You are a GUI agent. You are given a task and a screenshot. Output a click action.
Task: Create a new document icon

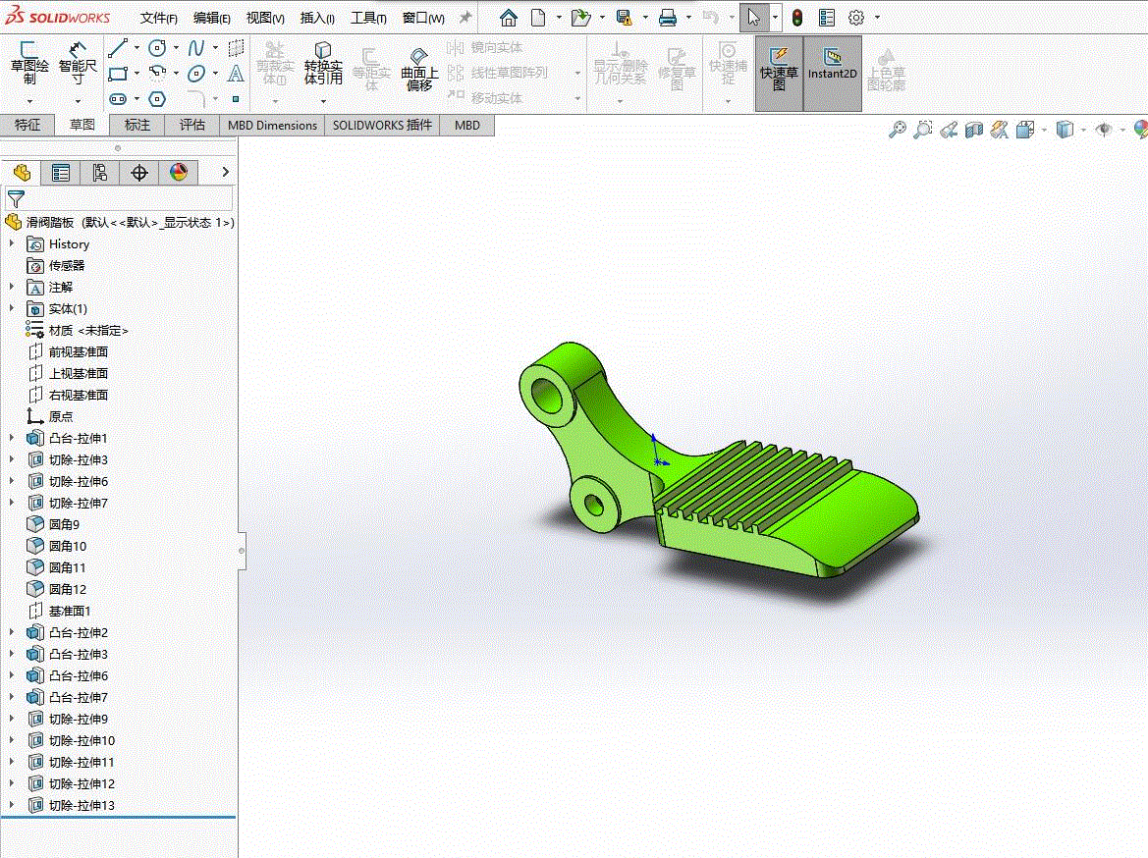pyautogui.click(x=538, y=18)
